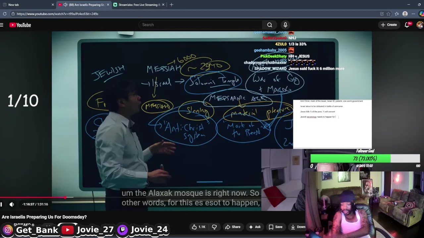This screenshot has width=424, height=238.
Task: Open the Copilot sidebar icon
Action: coord(421,14)
